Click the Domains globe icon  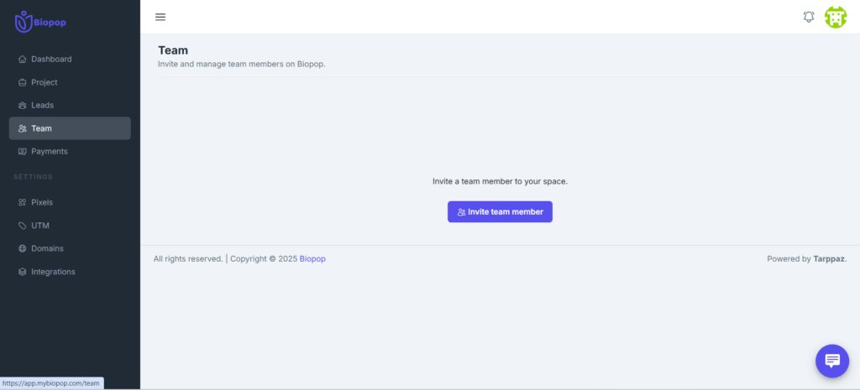click(23, 249)
